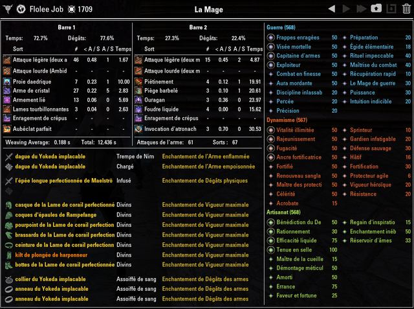The height and width of the screenshot is (309, 414).
Task: Click the Efficacité liquide champion skill
Action: click(x=296, y=240)
